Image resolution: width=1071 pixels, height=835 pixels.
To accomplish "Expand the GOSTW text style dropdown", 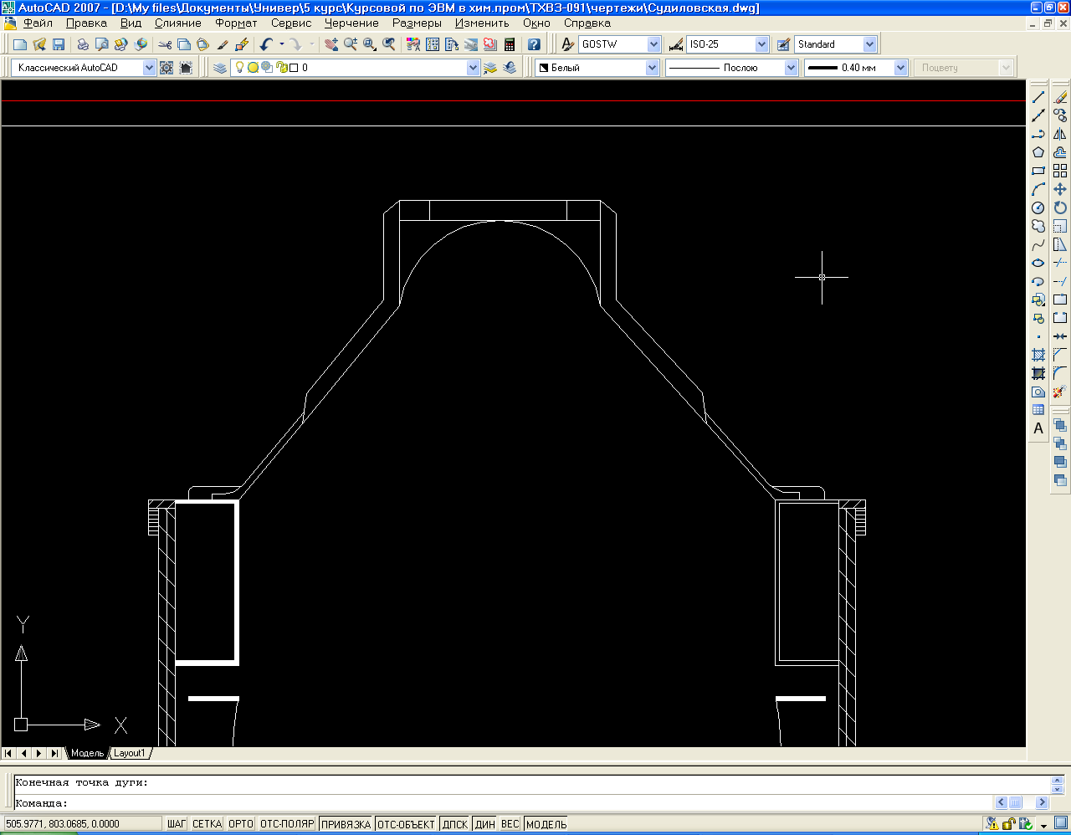I will [x=653, y=44].
